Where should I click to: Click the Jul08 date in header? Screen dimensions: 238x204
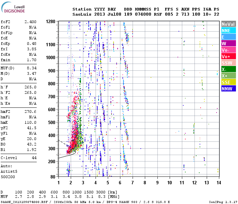pos(115,14)
